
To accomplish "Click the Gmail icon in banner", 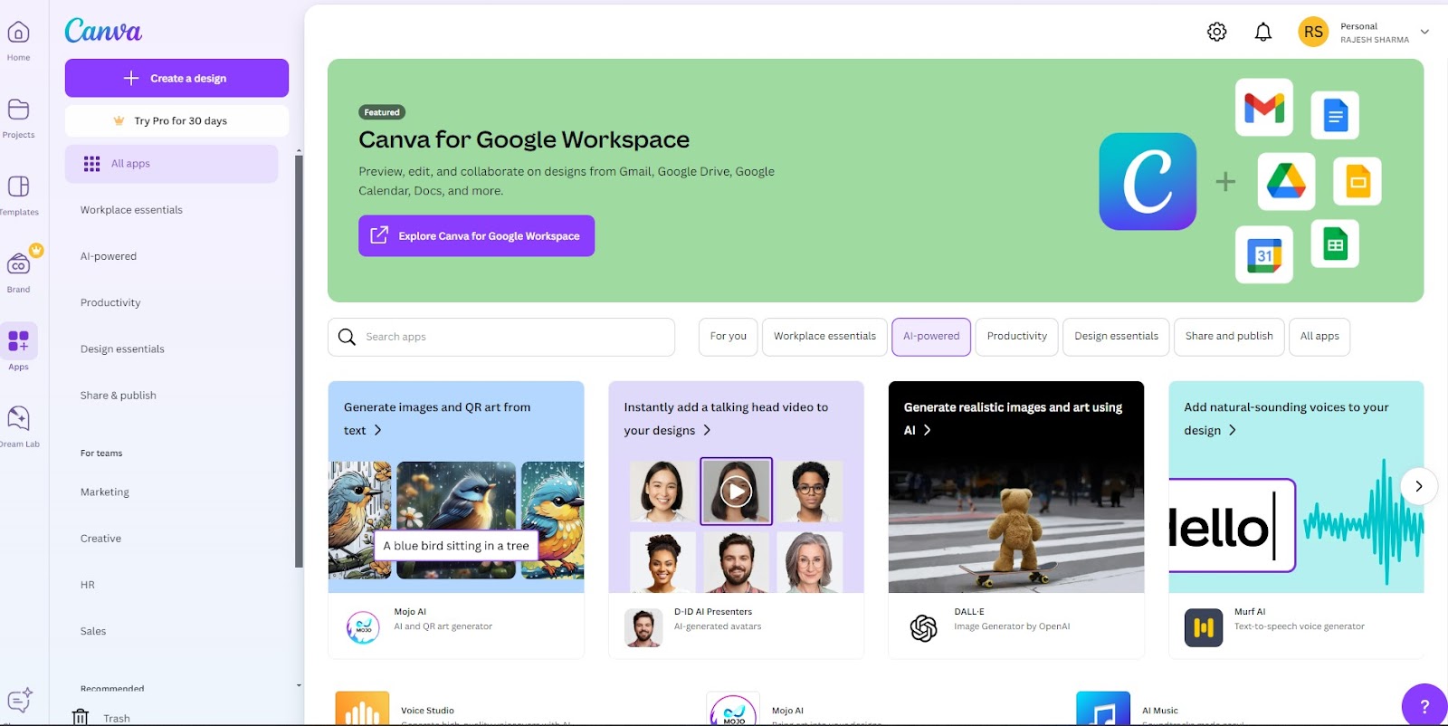I will click(1264, 108).
